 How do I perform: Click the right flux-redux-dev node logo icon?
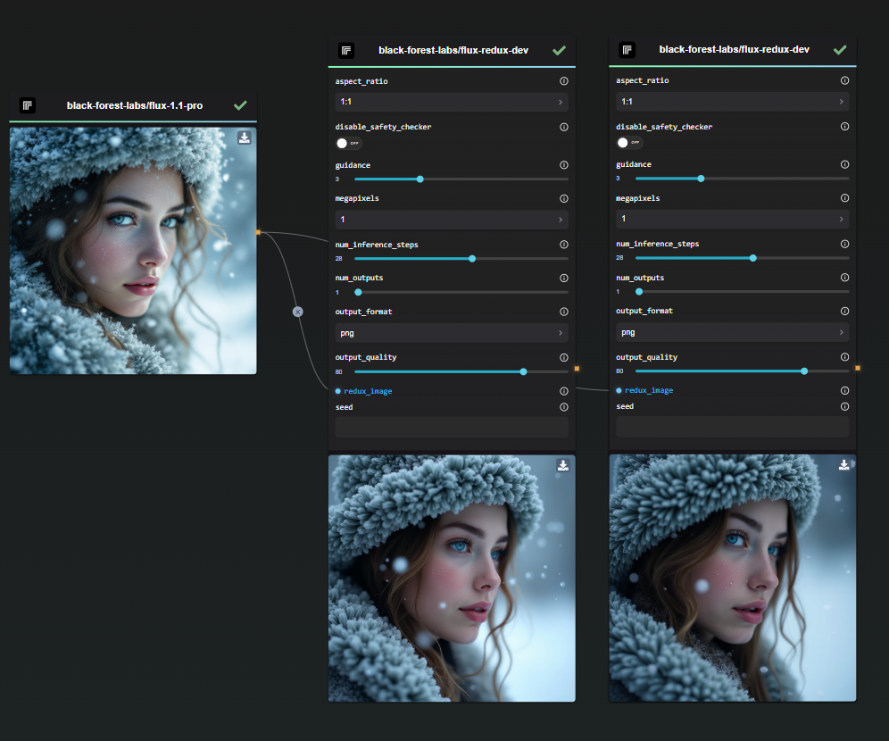tap(627, 50)
